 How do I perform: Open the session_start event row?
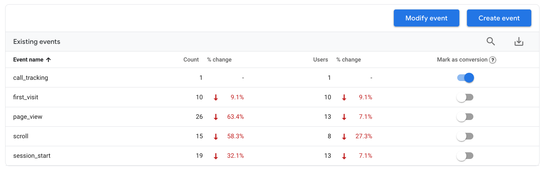click(32, 156)
